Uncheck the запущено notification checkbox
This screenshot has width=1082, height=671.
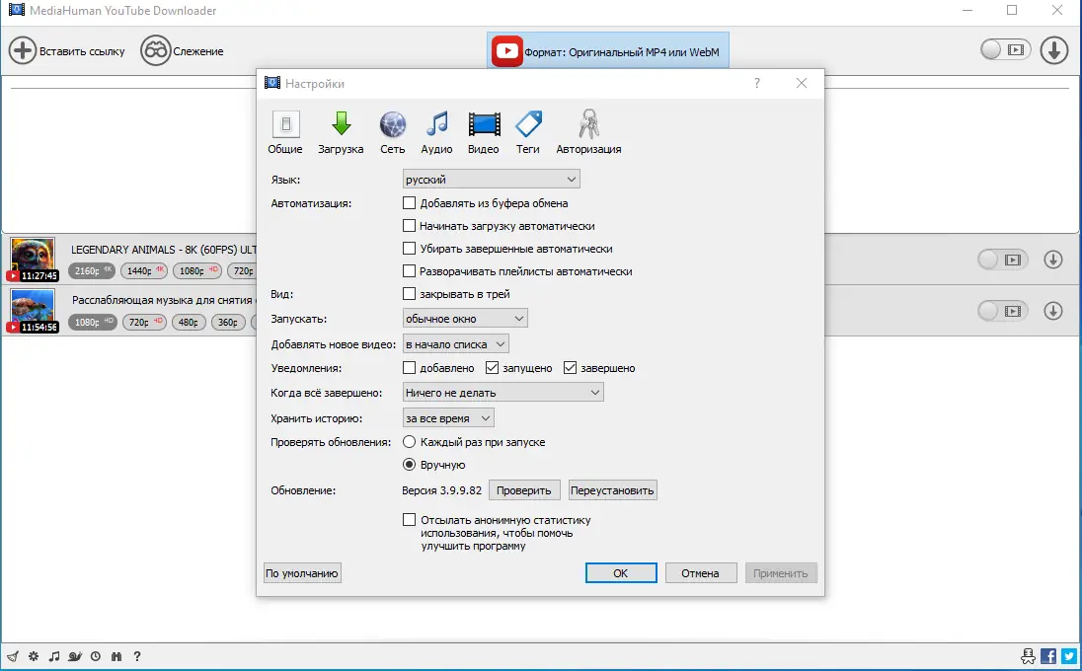point(492,367)
